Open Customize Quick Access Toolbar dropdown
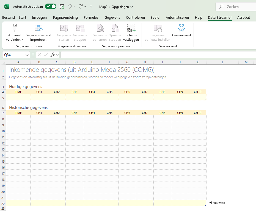The width and height of the screenshot is (256, 211). tap(91, 7)
